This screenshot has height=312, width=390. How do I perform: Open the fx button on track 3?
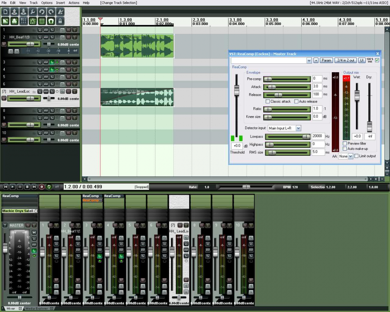point(52,62)
